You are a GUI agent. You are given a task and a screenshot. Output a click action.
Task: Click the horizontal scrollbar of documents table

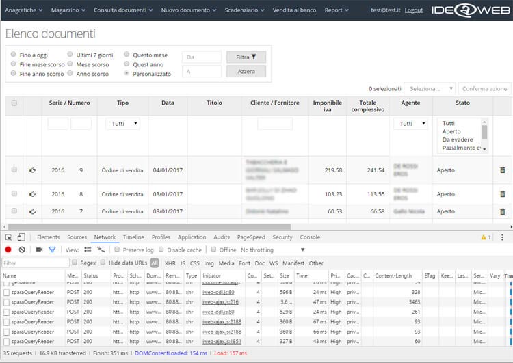[x=149, y=227]
